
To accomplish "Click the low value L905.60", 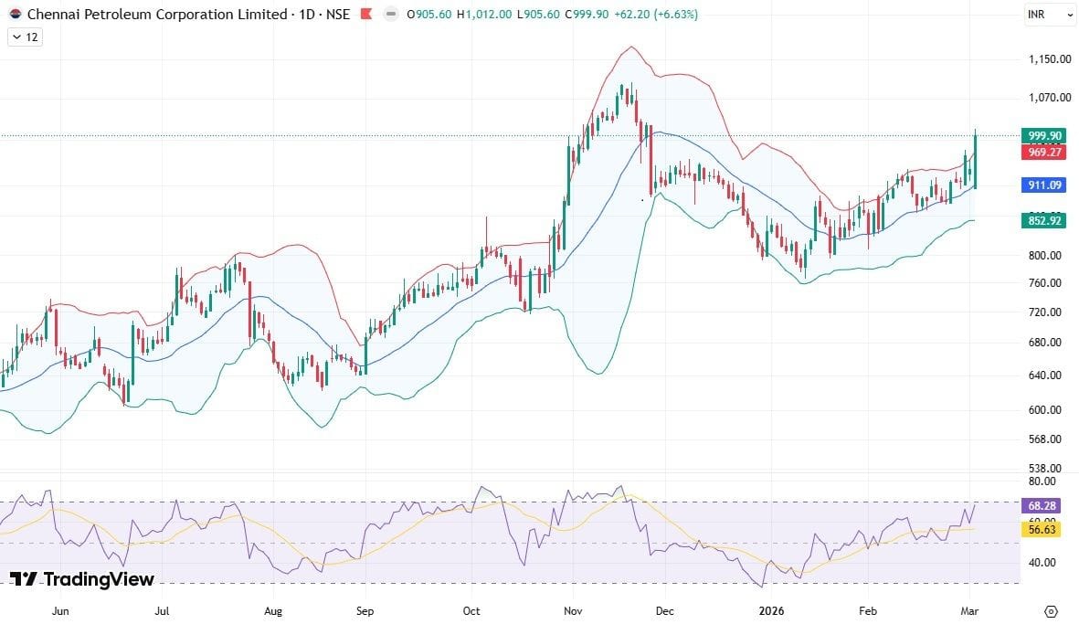I will click(538, 14).
